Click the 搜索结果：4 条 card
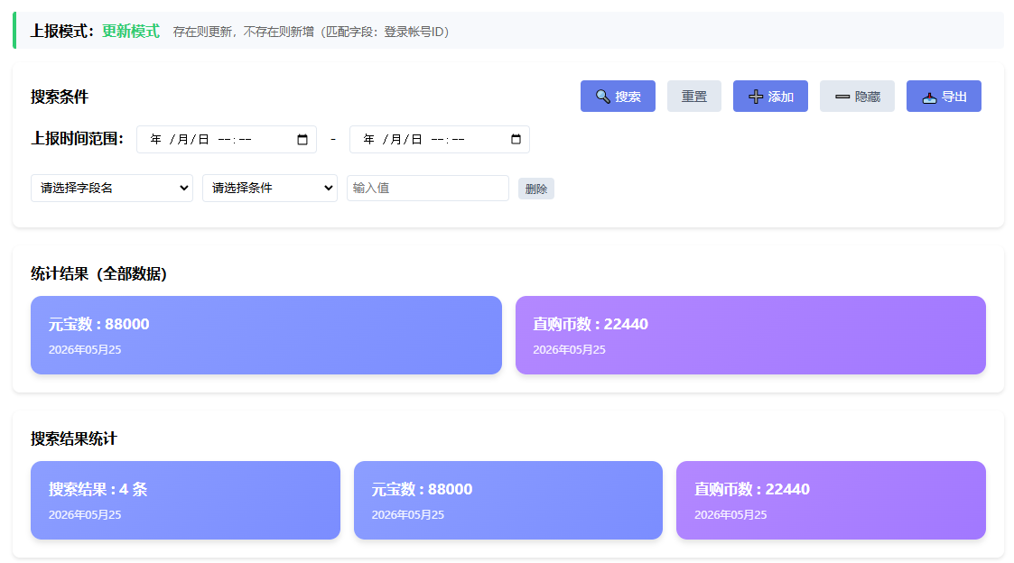Image resolution: width=1014 pixels, height=563 pixels. click(x=186, y=501)
